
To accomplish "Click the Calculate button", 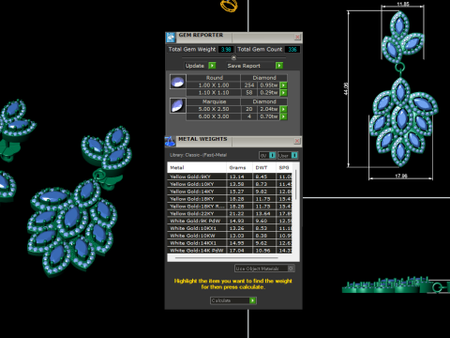I will 233,300.
